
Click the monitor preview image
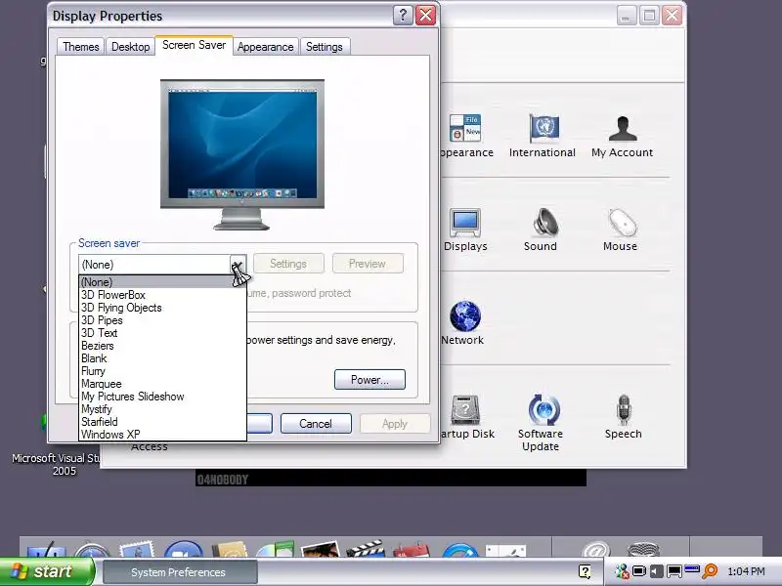point(242,154)
